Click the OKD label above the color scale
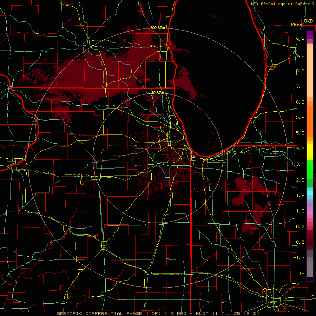This screenshot has width=316, height=316. click(308, 21)
